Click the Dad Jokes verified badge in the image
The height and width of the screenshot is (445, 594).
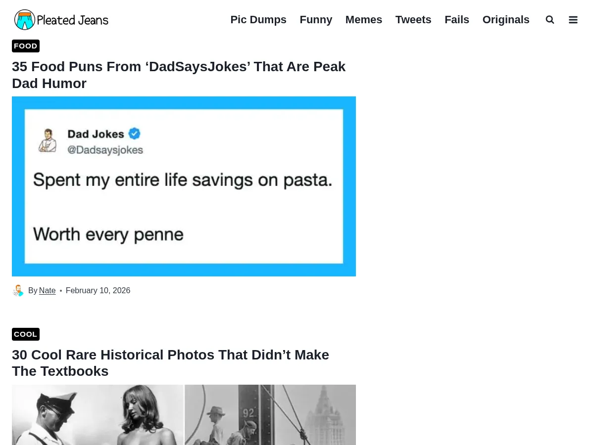click(134, 133)
